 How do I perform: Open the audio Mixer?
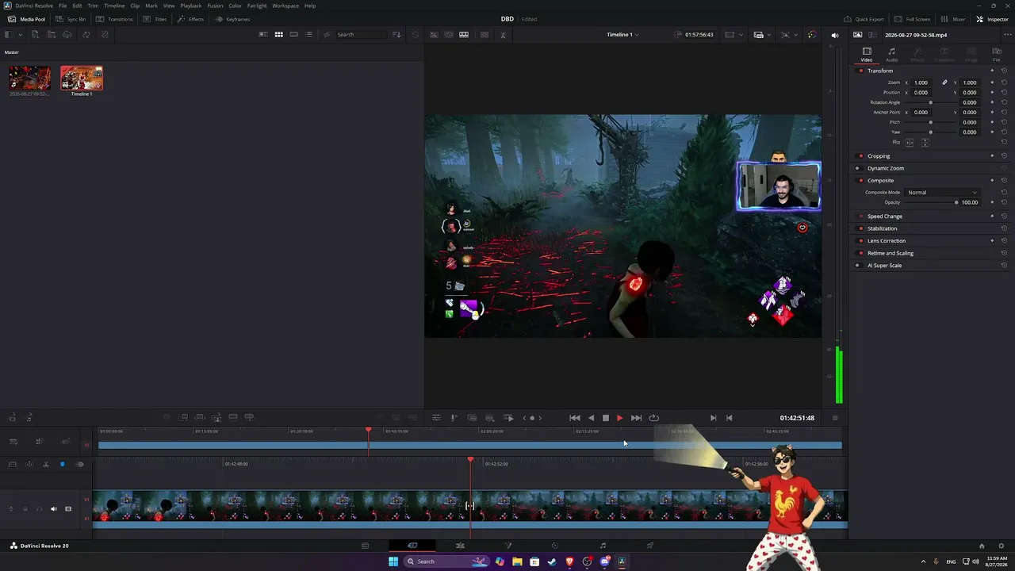(x=953, y=19)
